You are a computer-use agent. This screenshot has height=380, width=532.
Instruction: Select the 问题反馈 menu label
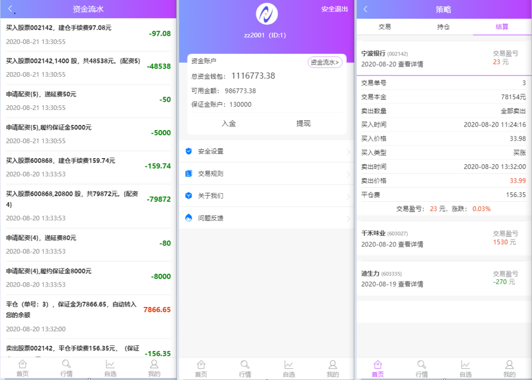click(x=211, y=218)
